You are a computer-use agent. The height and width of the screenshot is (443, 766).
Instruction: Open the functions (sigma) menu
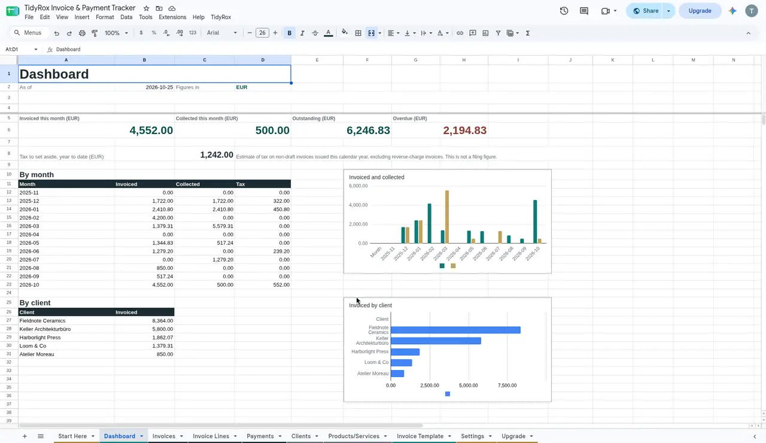click(528, 33)
